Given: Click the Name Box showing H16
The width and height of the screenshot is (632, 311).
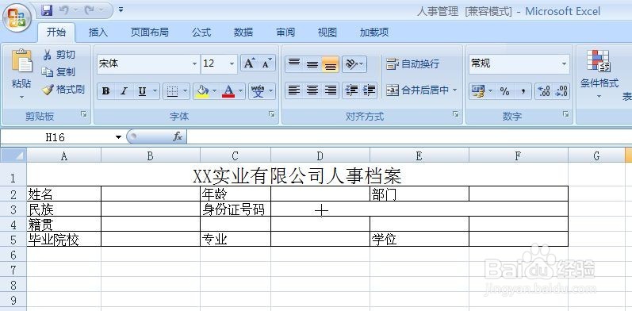Looking at the screenshot, I should 56,137.
